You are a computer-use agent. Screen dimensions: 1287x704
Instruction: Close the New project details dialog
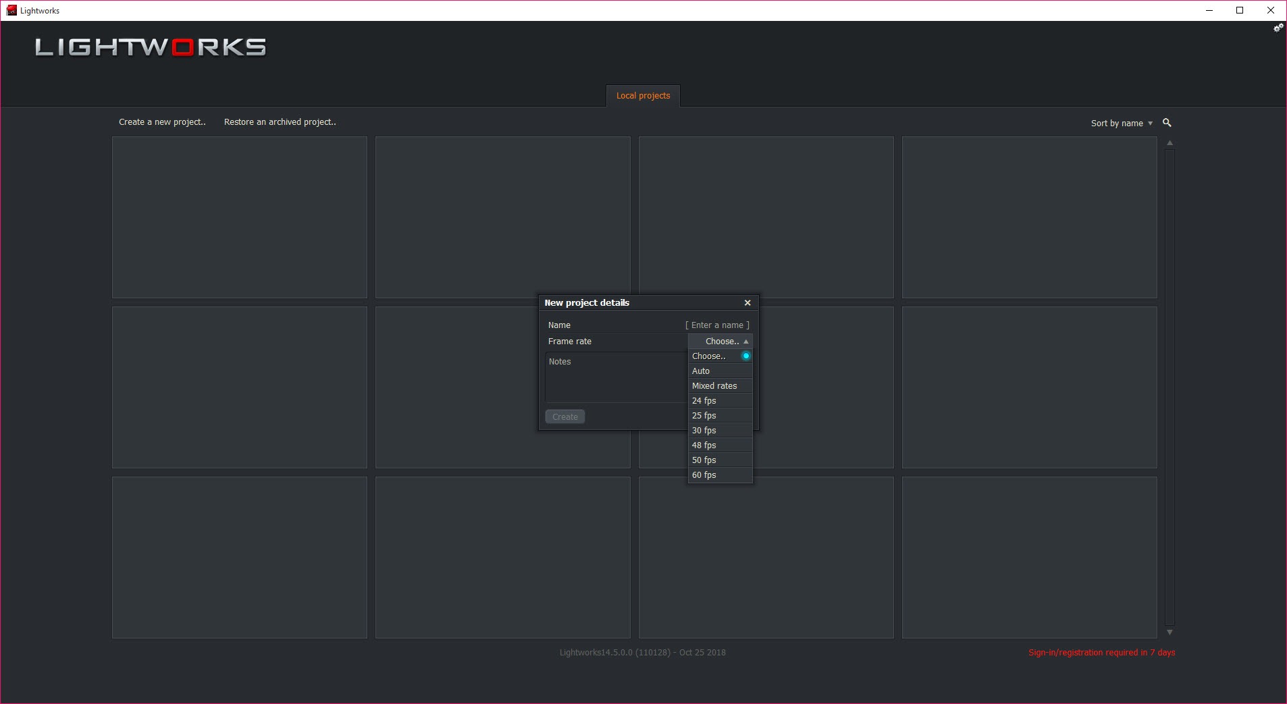point(747,303)
